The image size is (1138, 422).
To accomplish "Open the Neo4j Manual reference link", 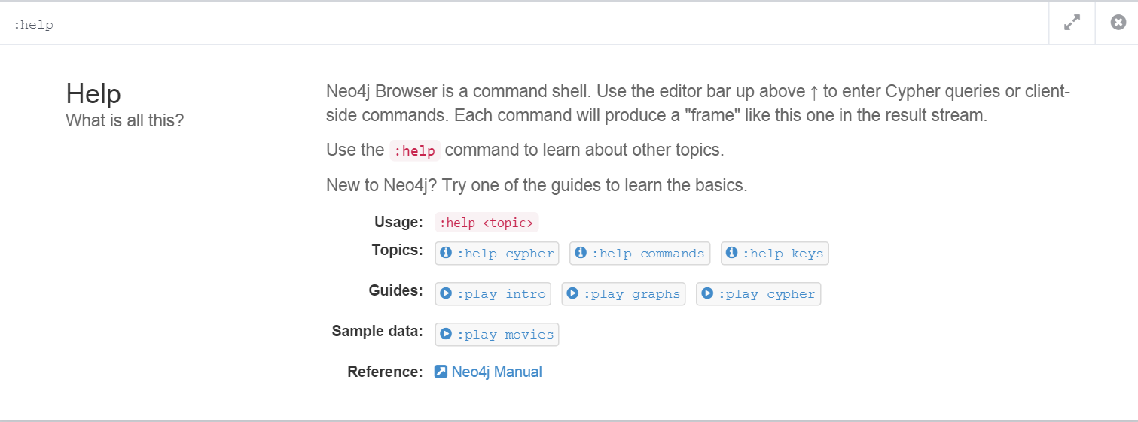I will [x=496, y=372].
